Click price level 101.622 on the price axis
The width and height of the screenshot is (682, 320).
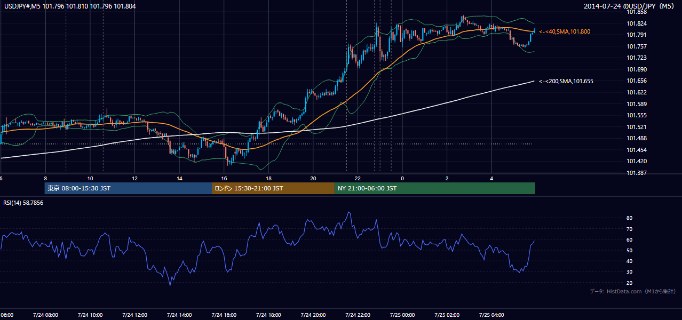[637, 92]
